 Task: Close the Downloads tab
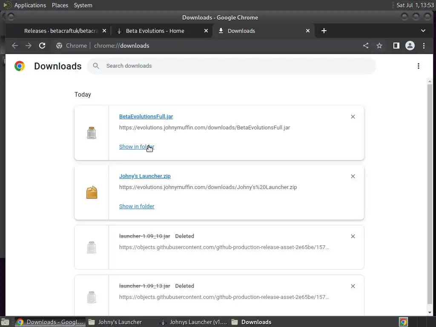308,31
